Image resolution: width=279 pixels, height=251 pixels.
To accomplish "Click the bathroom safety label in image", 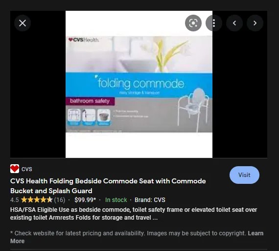I will (x=90, y=101).
